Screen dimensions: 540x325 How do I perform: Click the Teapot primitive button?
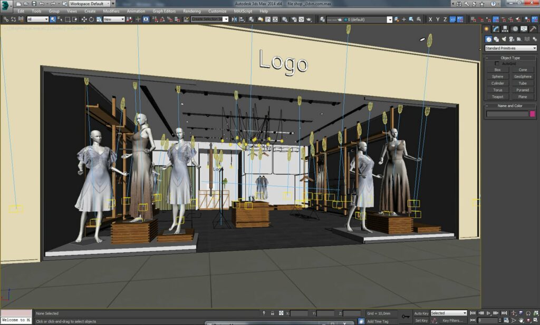[x=498, y=97]
